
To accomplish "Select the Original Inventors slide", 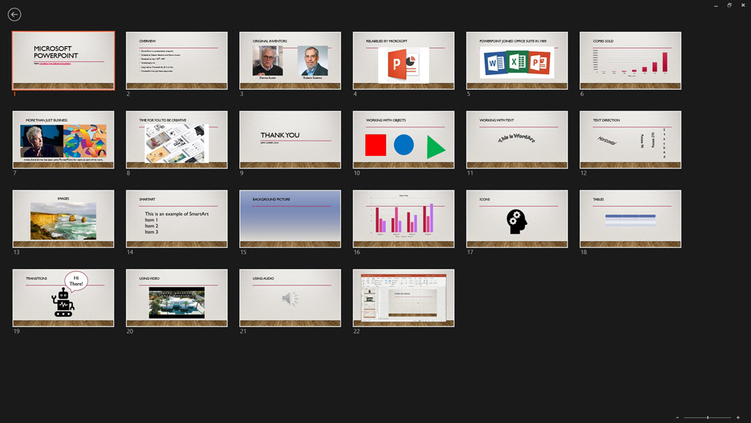I will tap(290, 61).
